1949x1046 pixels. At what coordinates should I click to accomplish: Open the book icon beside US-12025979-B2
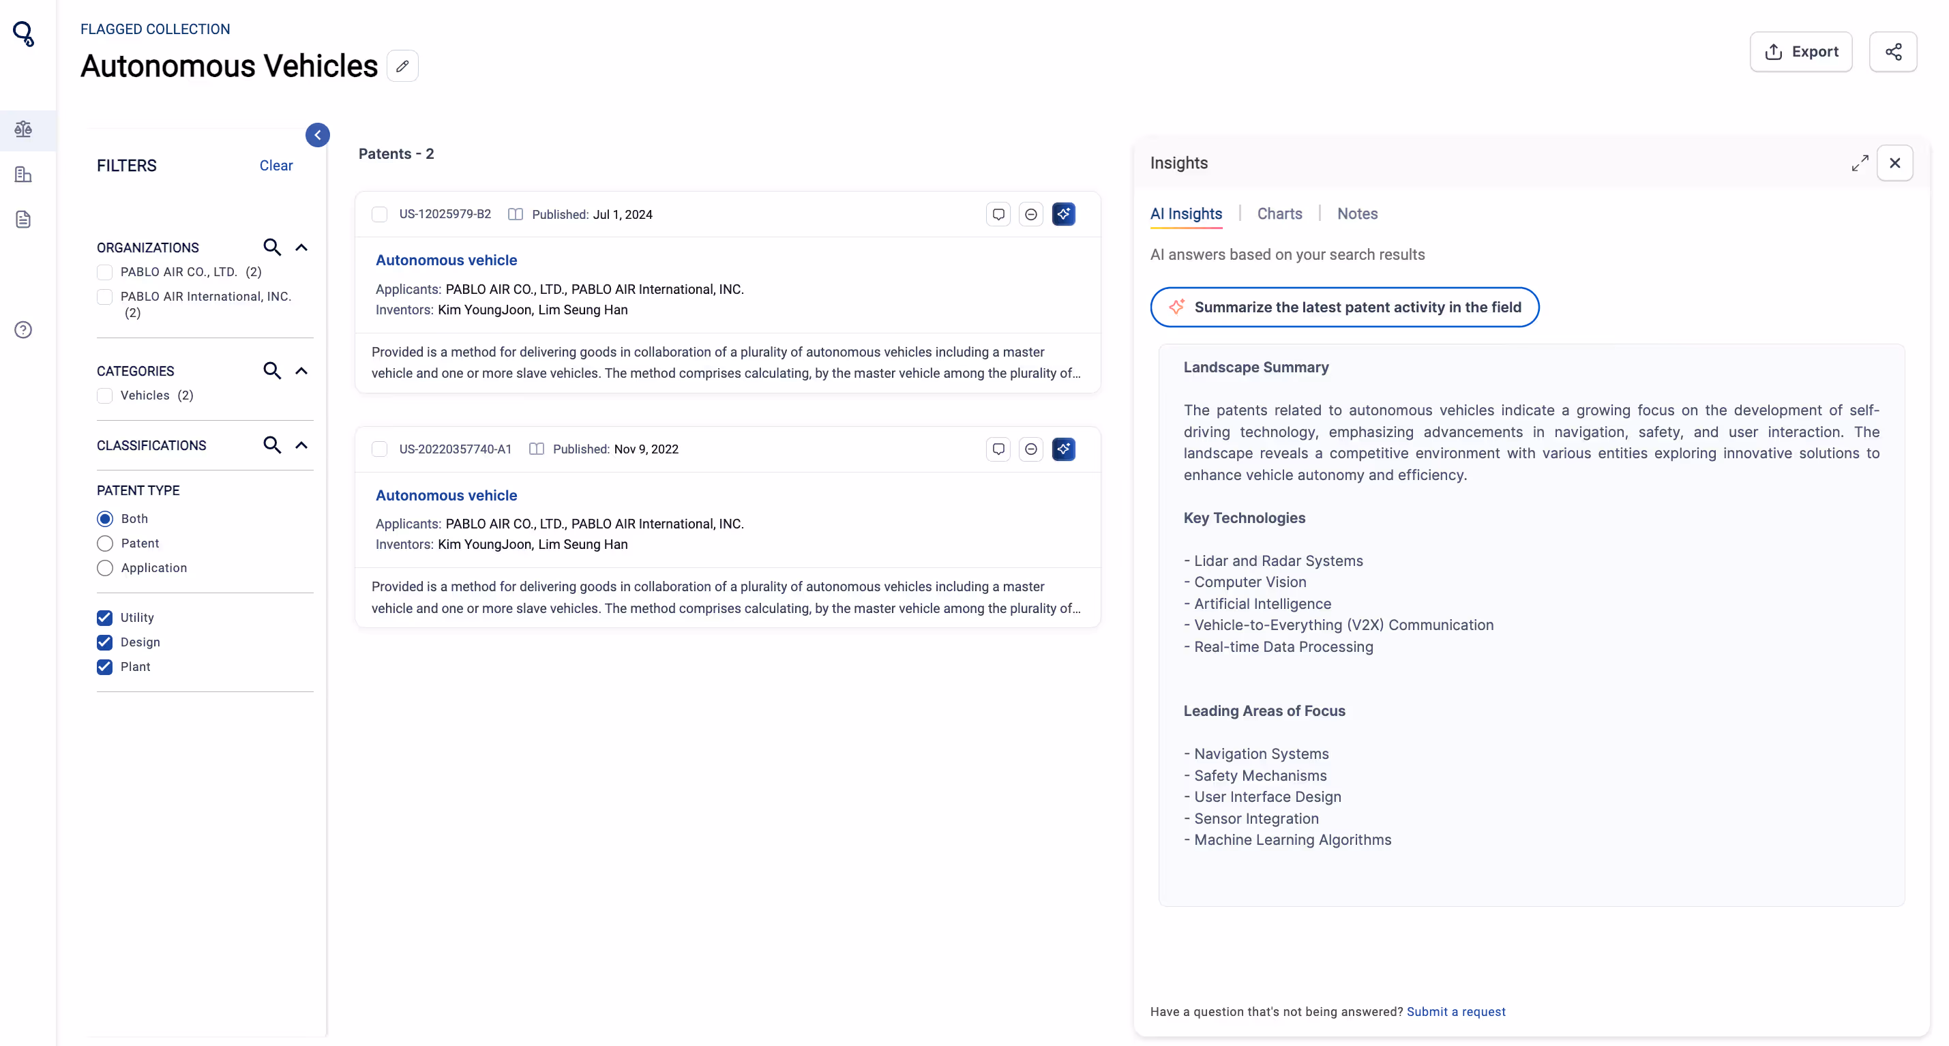coord(516,215)
